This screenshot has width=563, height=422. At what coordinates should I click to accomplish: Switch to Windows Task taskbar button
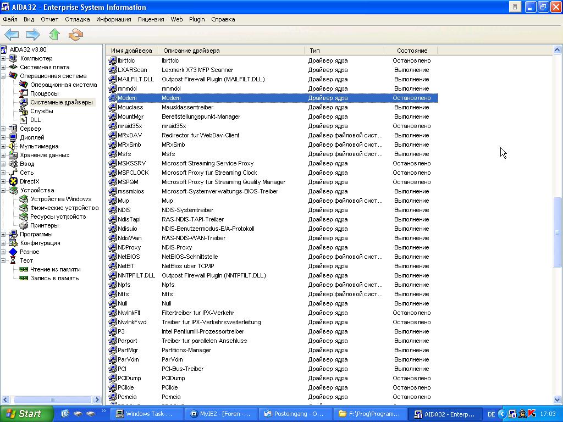(x=146, y=414)
